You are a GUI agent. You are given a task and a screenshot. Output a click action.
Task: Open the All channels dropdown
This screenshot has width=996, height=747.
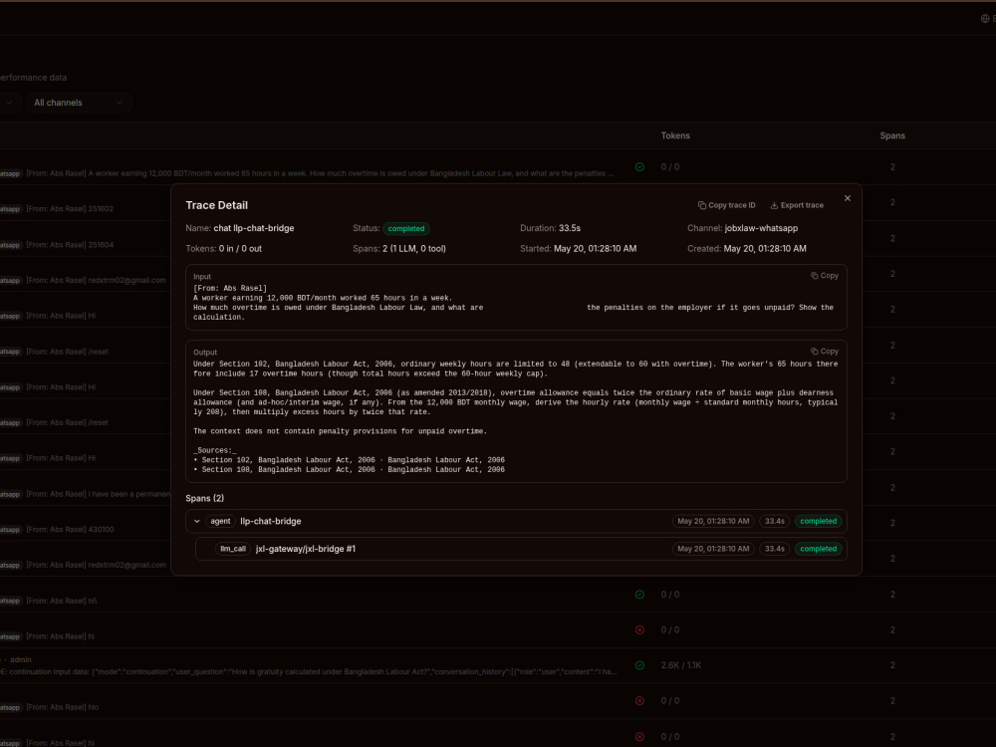click(78, 103)
